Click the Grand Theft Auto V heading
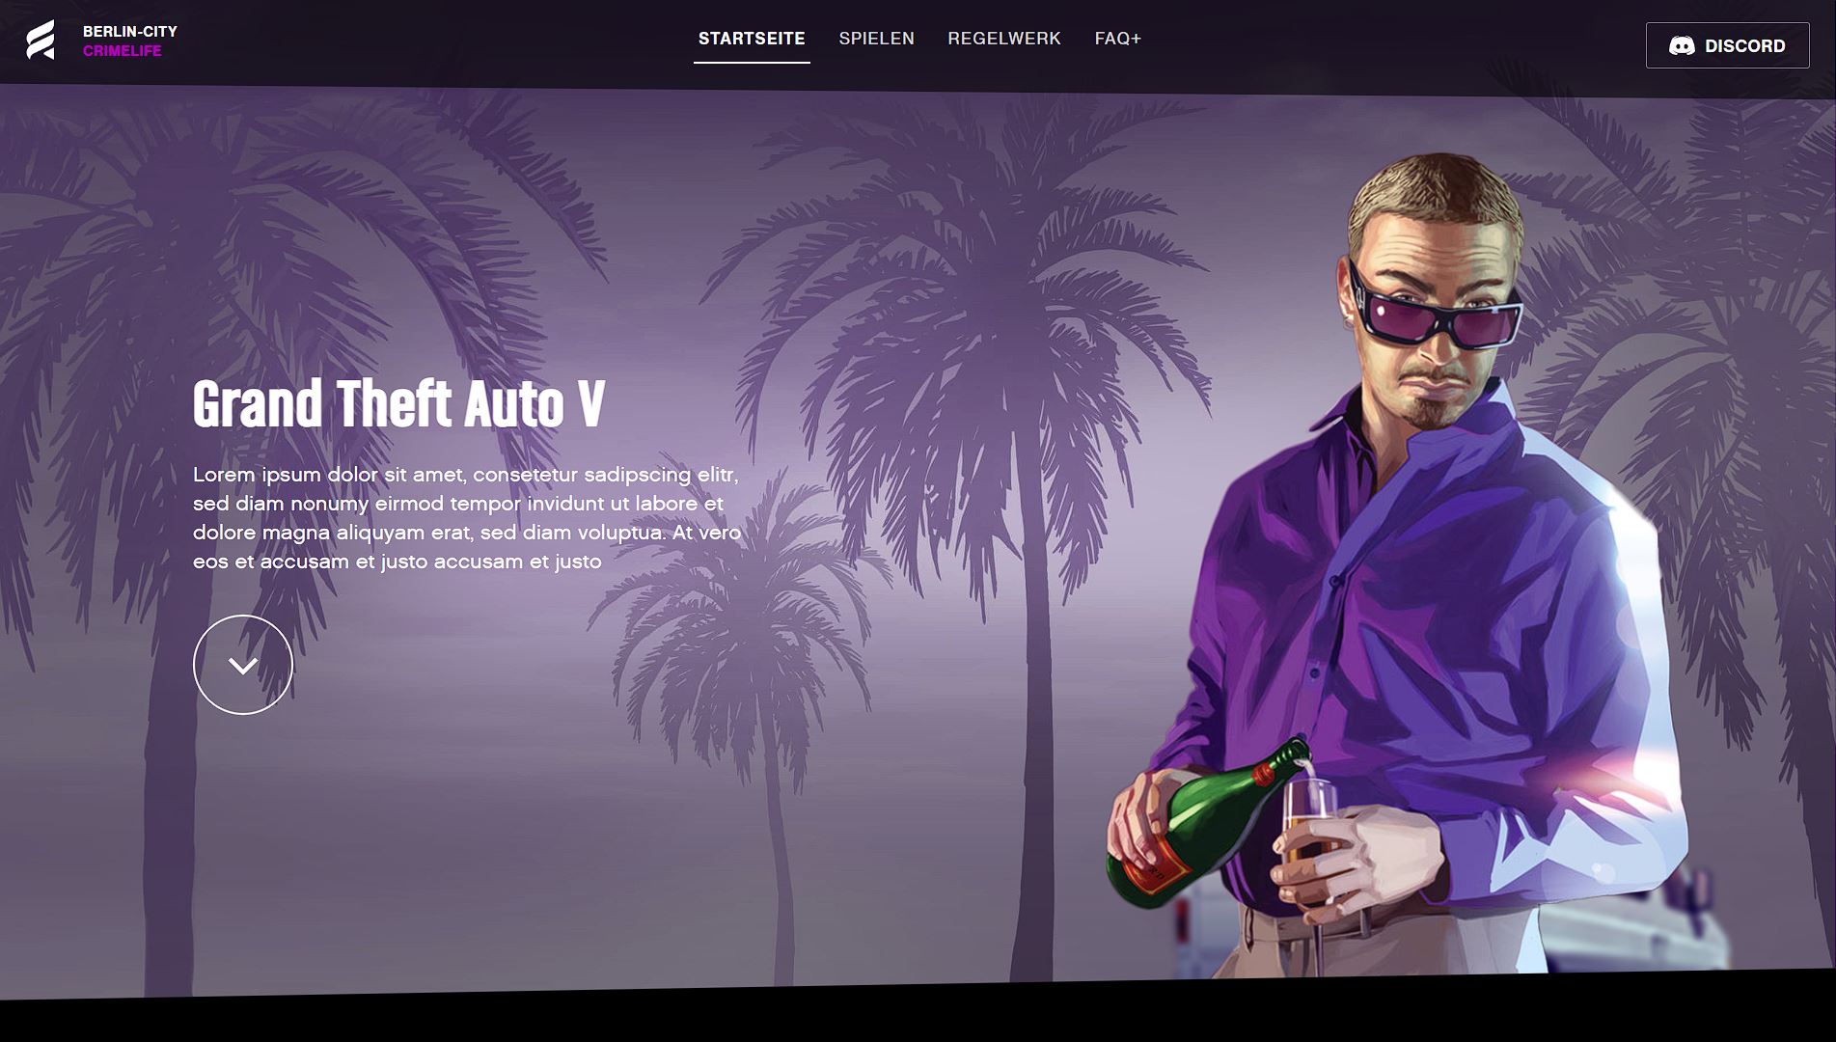 398,403
